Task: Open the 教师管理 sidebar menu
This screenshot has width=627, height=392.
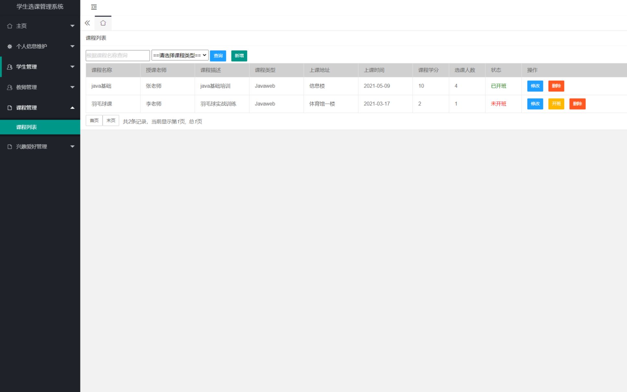Action: 40,87
